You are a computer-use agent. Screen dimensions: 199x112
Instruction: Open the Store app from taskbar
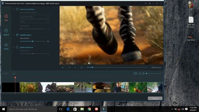75,109
